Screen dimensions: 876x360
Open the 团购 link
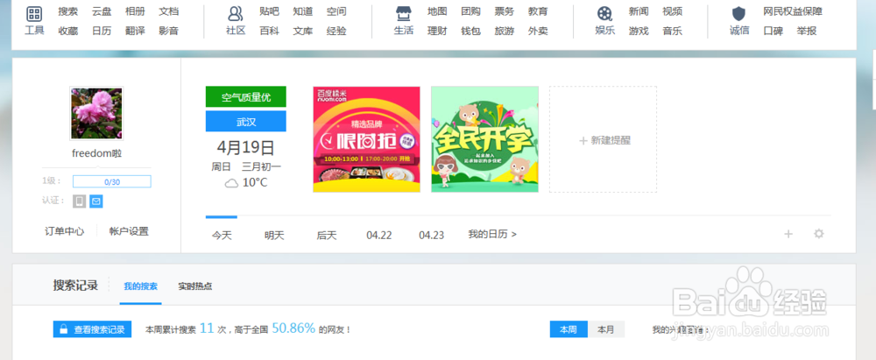470,11
